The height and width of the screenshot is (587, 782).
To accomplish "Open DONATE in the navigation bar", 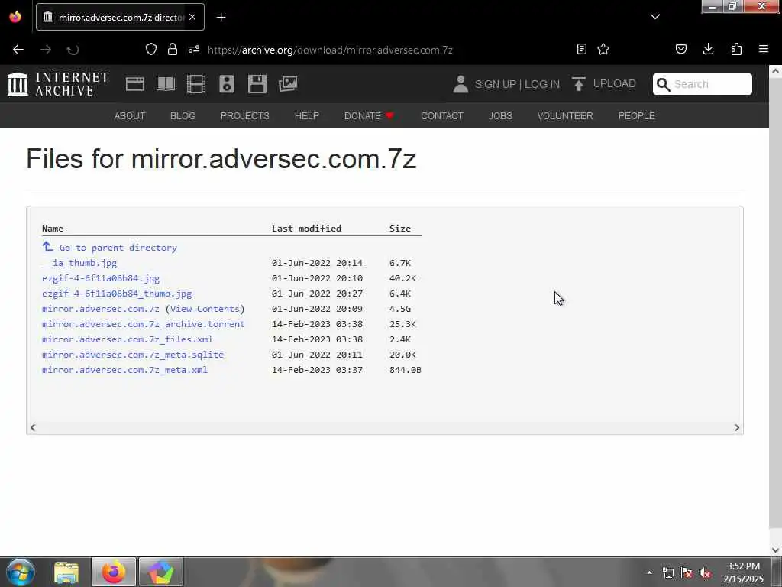I will pyautogui.click(x=369, y=116).
